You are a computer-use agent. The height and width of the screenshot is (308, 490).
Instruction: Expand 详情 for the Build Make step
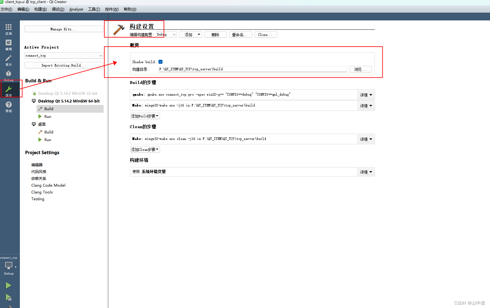tap(366, 106)
